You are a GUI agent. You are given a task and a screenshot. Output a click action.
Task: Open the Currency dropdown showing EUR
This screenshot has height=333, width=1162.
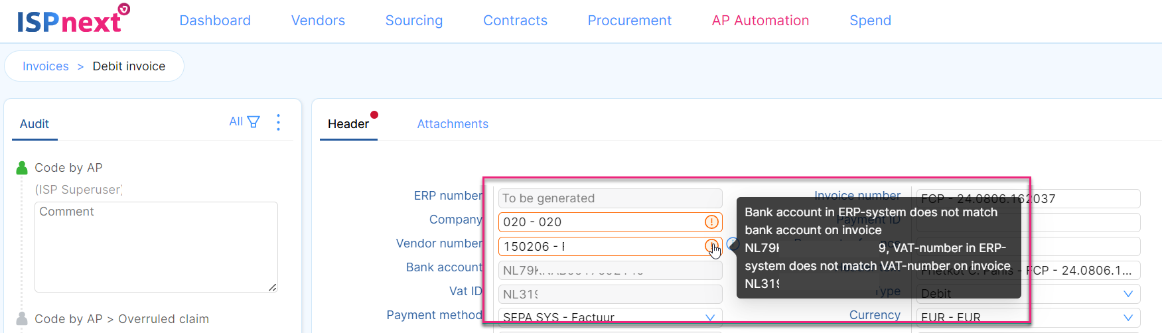pyautogui.click(x=1128, y=318)
